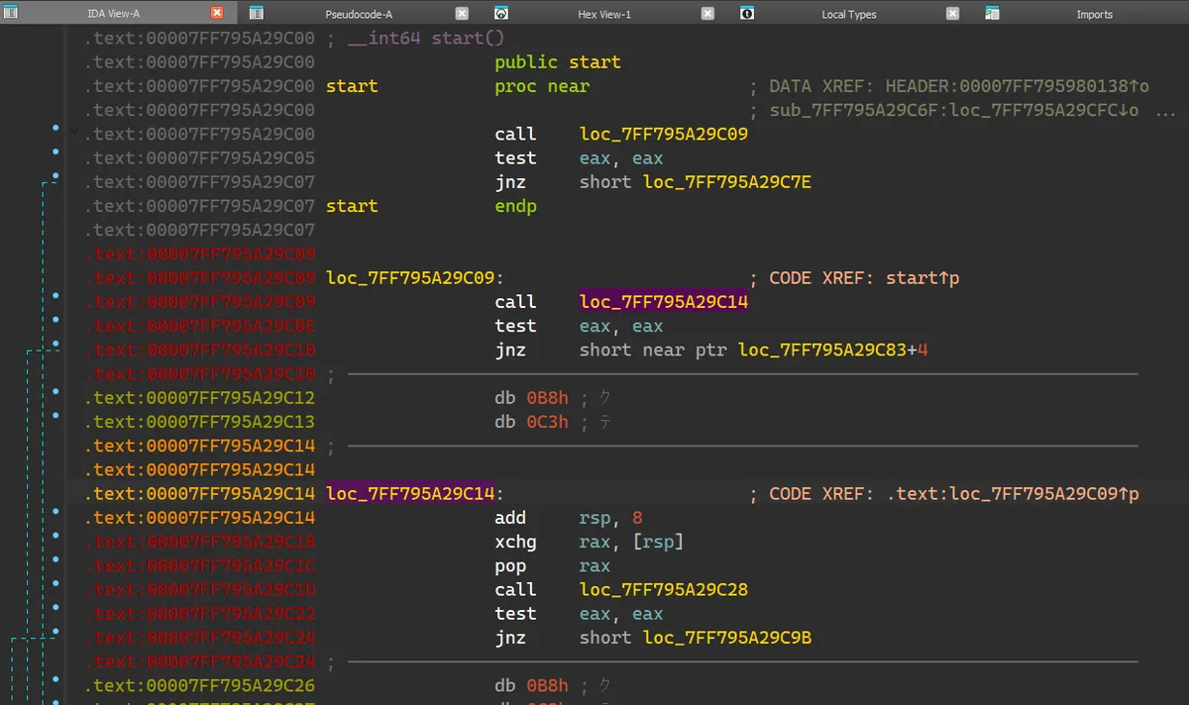
Task: Click the 'endp' directive
Action: [x=516, y=206]
